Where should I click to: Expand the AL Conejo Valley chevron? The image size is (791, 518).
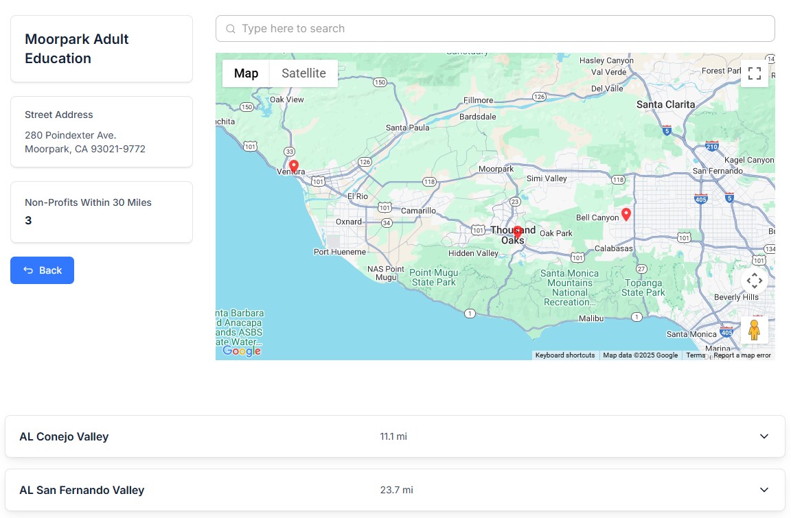764,436
